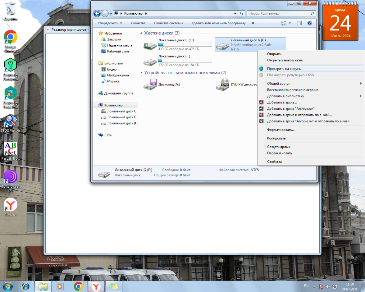Select Форматировать... from context menu

pos(281,130)
